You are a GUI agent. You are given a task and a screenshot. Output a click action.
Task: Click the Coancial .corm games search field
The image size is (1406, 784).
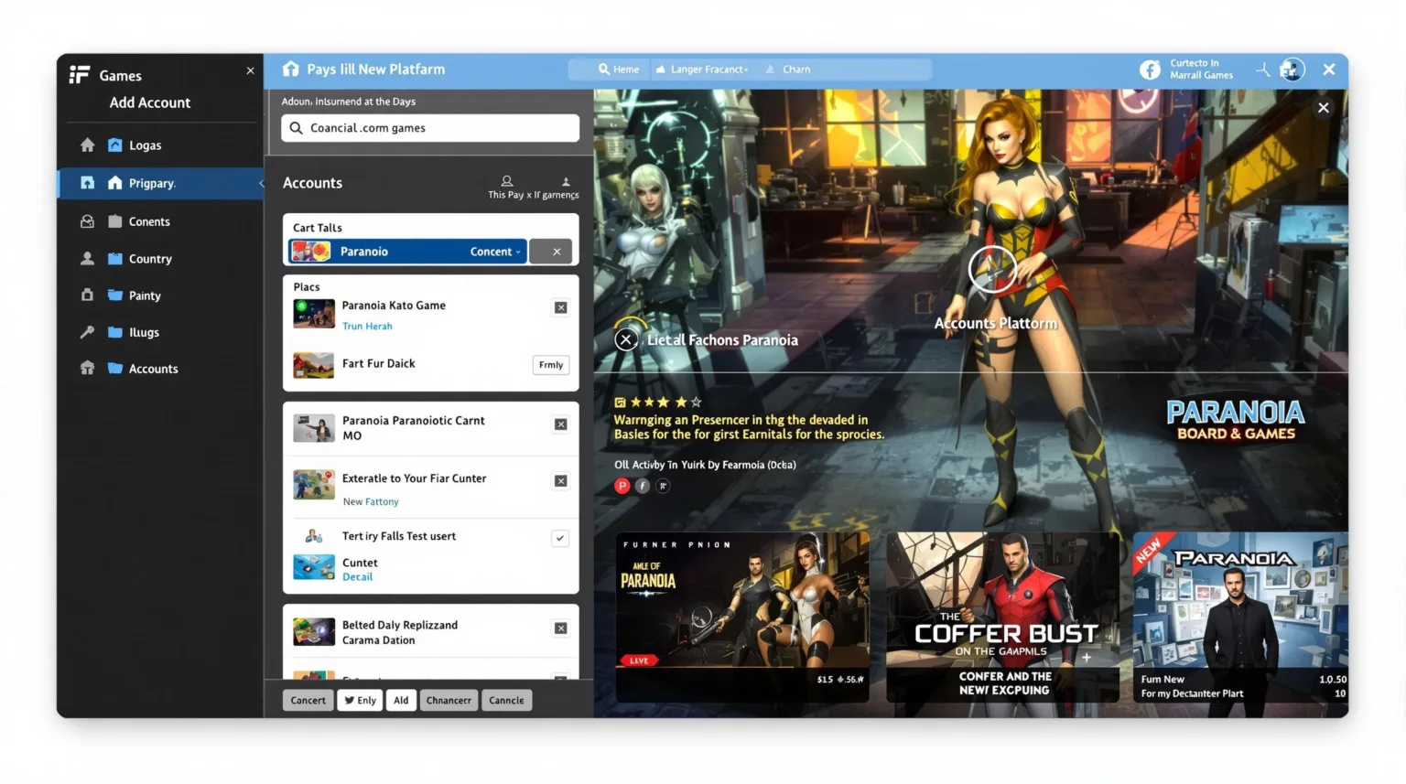[430, 128]
